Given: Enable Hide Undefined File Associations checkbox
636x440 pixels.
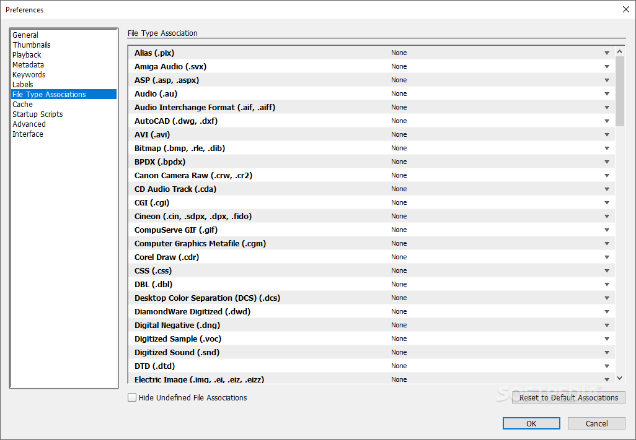Looking at the screenshot, I should [x=132, y=397].
